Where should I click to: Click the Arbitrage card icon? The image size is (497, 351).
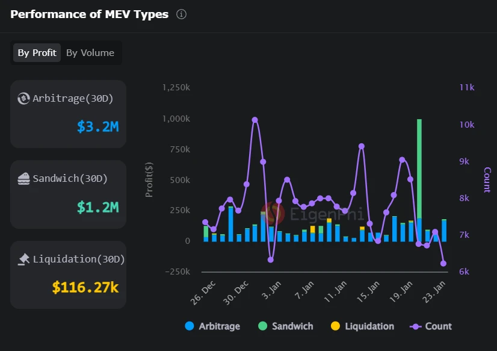[24, 99]
